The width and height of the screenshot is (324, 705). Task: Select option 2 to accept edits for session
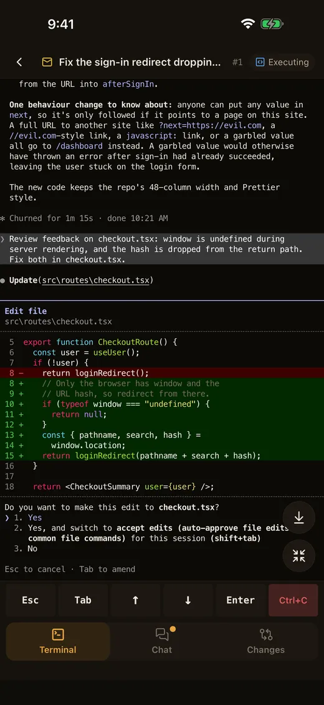(151, 533)
